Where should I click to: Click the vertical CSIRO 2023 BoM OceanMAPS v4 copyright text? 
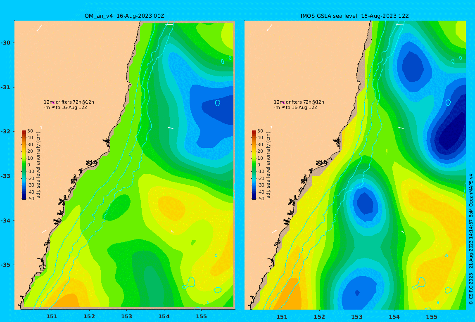(x=471, y=240)
